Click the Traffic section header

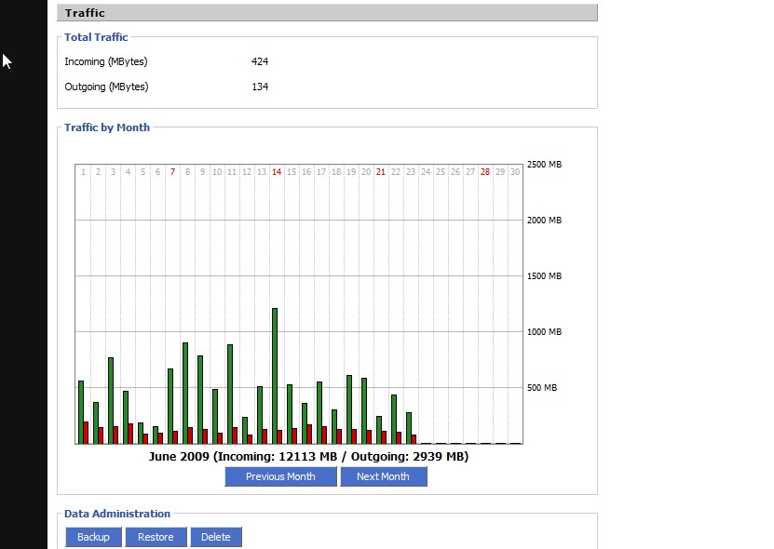pos(327,13)
